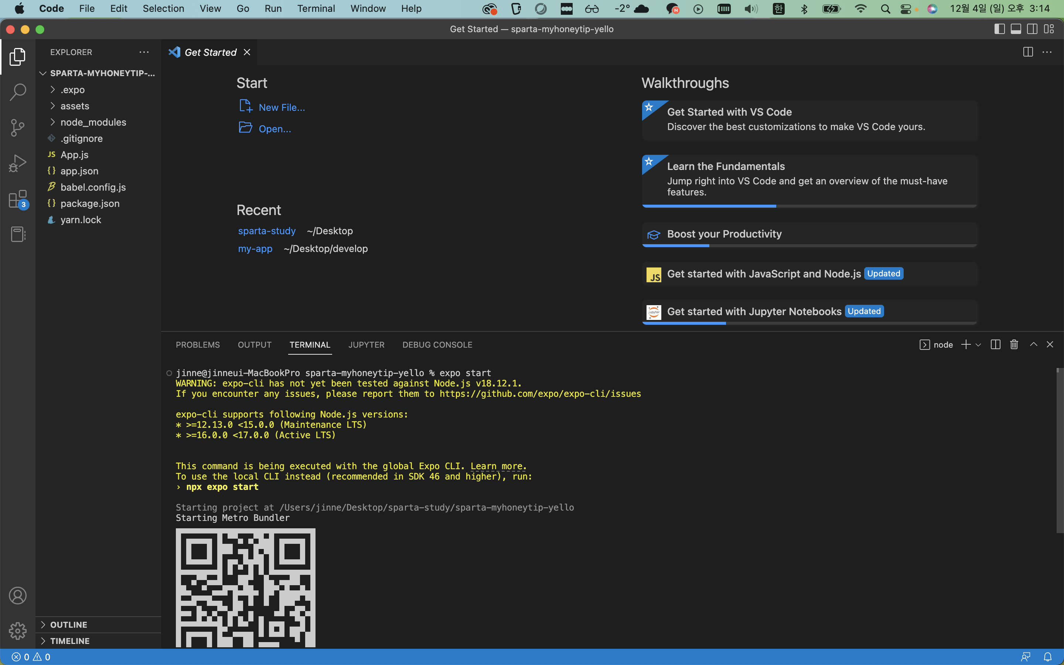The height and width of the screenshot is (665, 1064).
Task: Open babel.config.js file
Action: point(98,187)
